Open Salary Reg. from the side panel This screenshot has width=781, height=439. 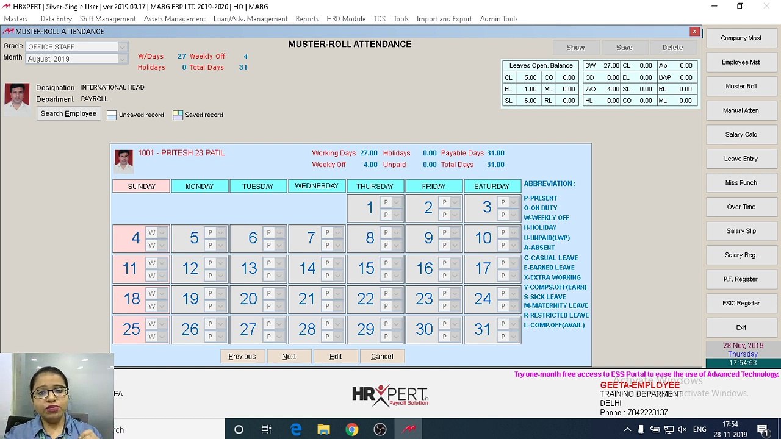tap(741, 255)
